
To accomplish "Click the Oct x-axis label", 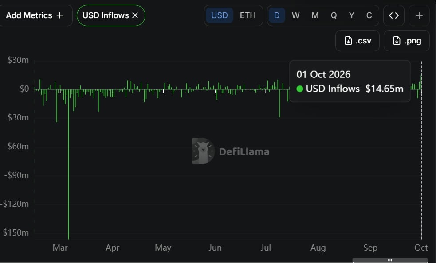I will [421, 248].
